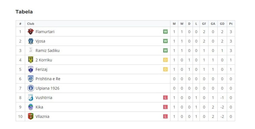255x129 pixels.
Task: Select the Ulpiana 1926 team name
Action: click(x=47, y=88)
